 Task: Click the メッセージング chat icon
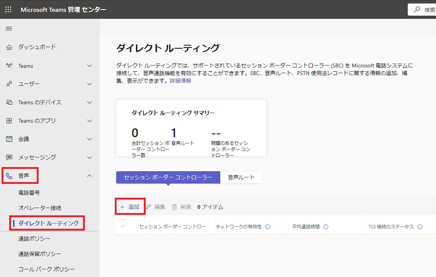(x=9, y=157)
